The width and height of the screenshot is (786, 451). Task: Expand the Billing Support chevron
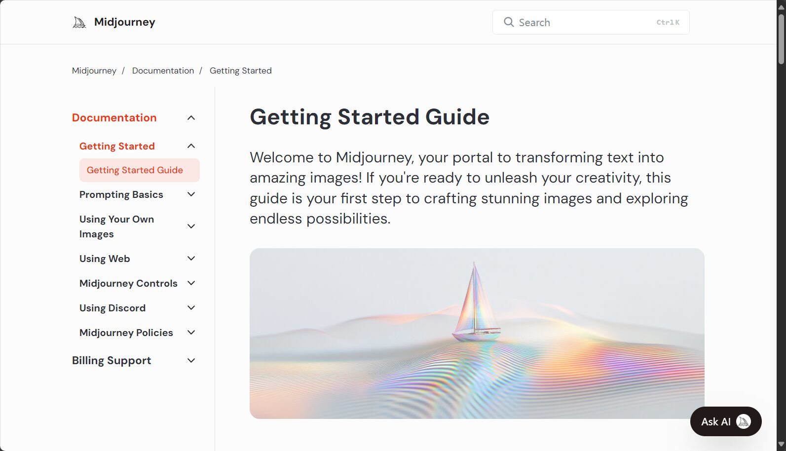pos(191,361)
